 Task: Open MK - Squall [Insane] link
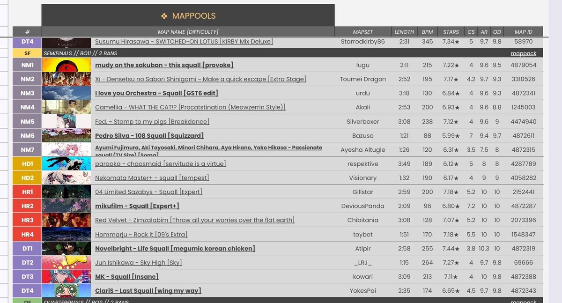point(127,277)
